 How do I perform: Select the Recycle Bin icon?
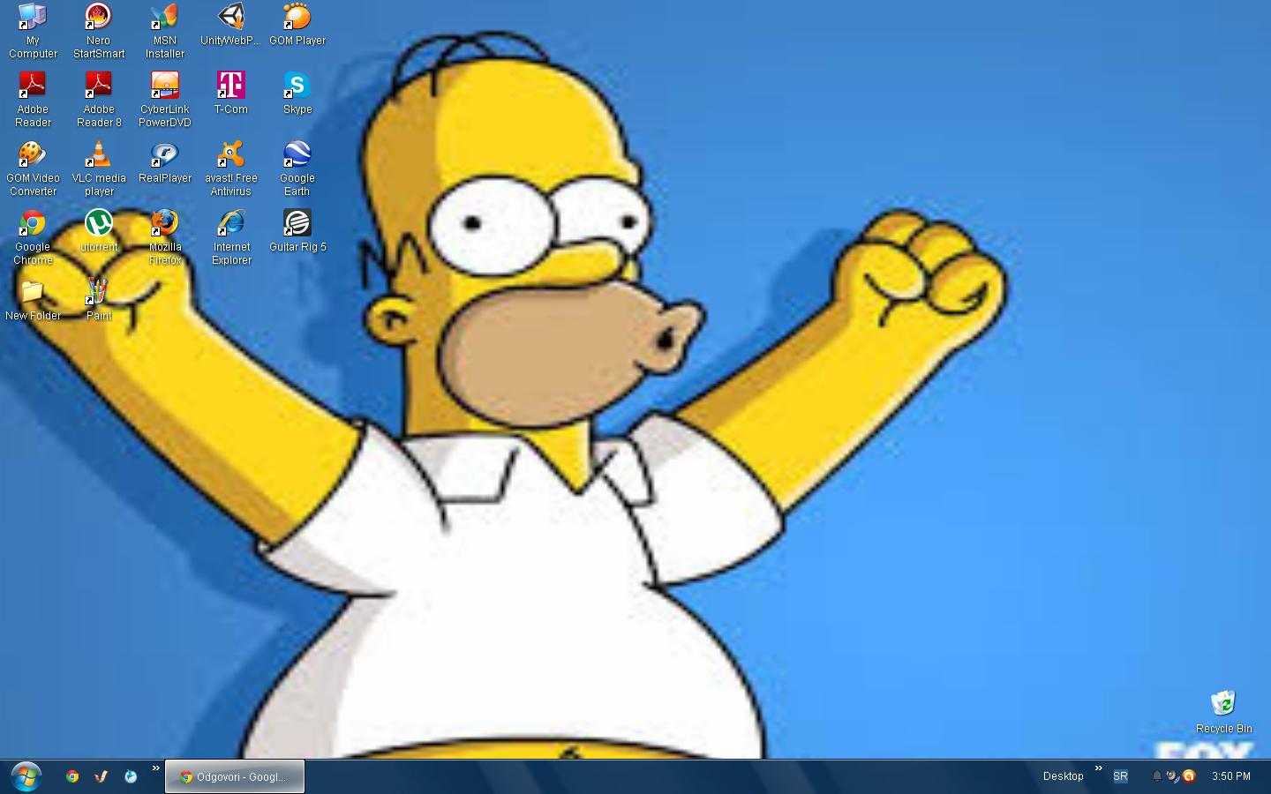pyautogui.click(x=1223, y=712)
